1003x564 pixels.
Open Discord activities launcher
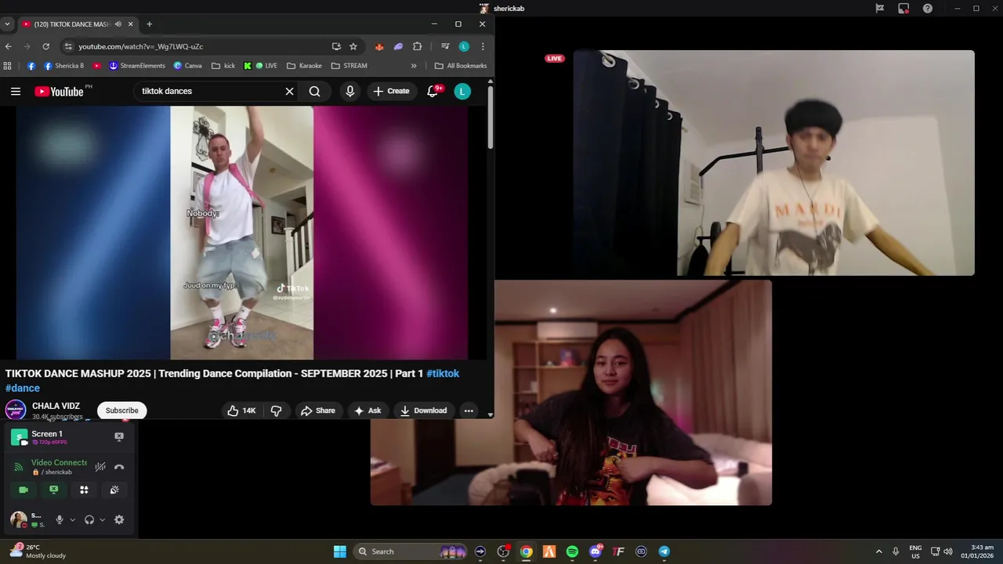tap(84, 490)
